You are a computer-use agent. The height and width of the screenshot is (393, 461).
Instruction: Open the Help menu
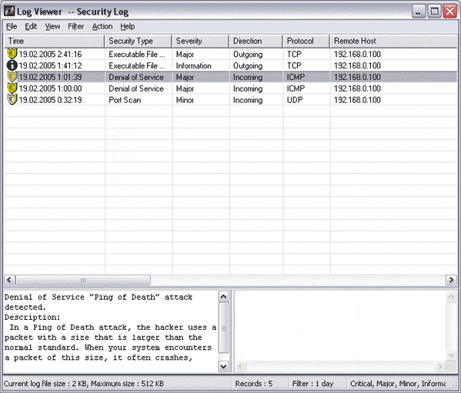(x=128, y=26)
